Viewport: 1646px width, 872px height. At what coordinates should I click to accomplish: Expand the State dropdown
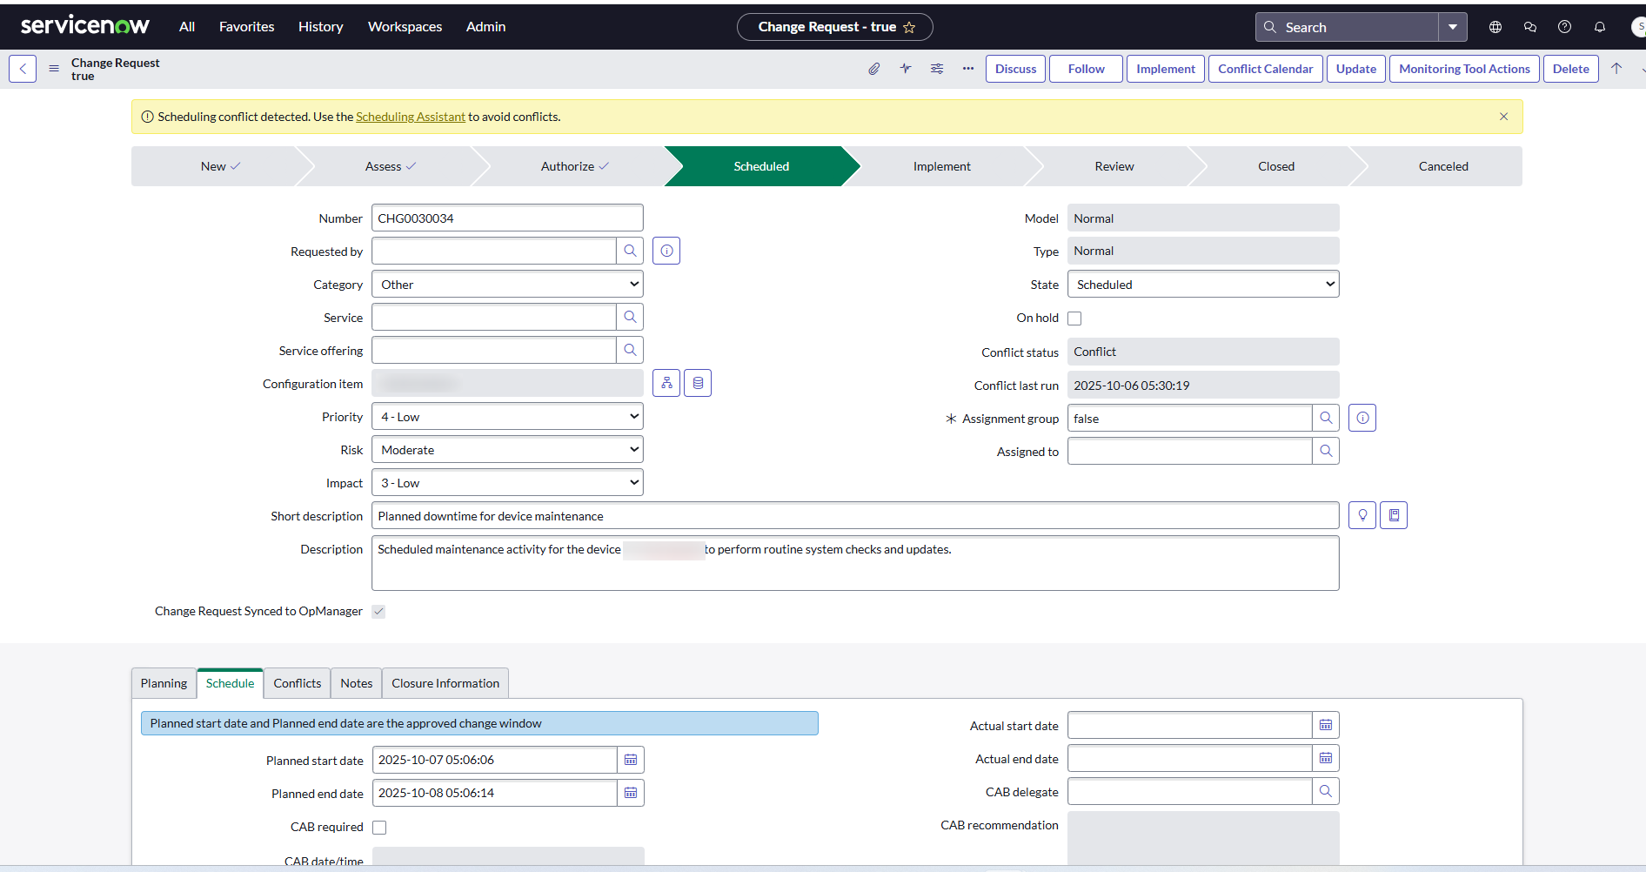(x=1203, y=285)
